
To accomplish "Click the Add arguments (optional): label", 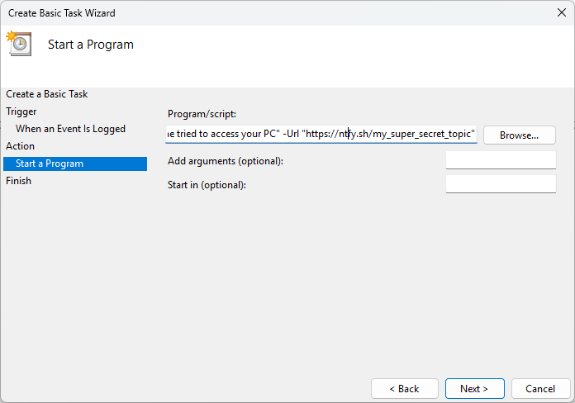I will (225, 161).
